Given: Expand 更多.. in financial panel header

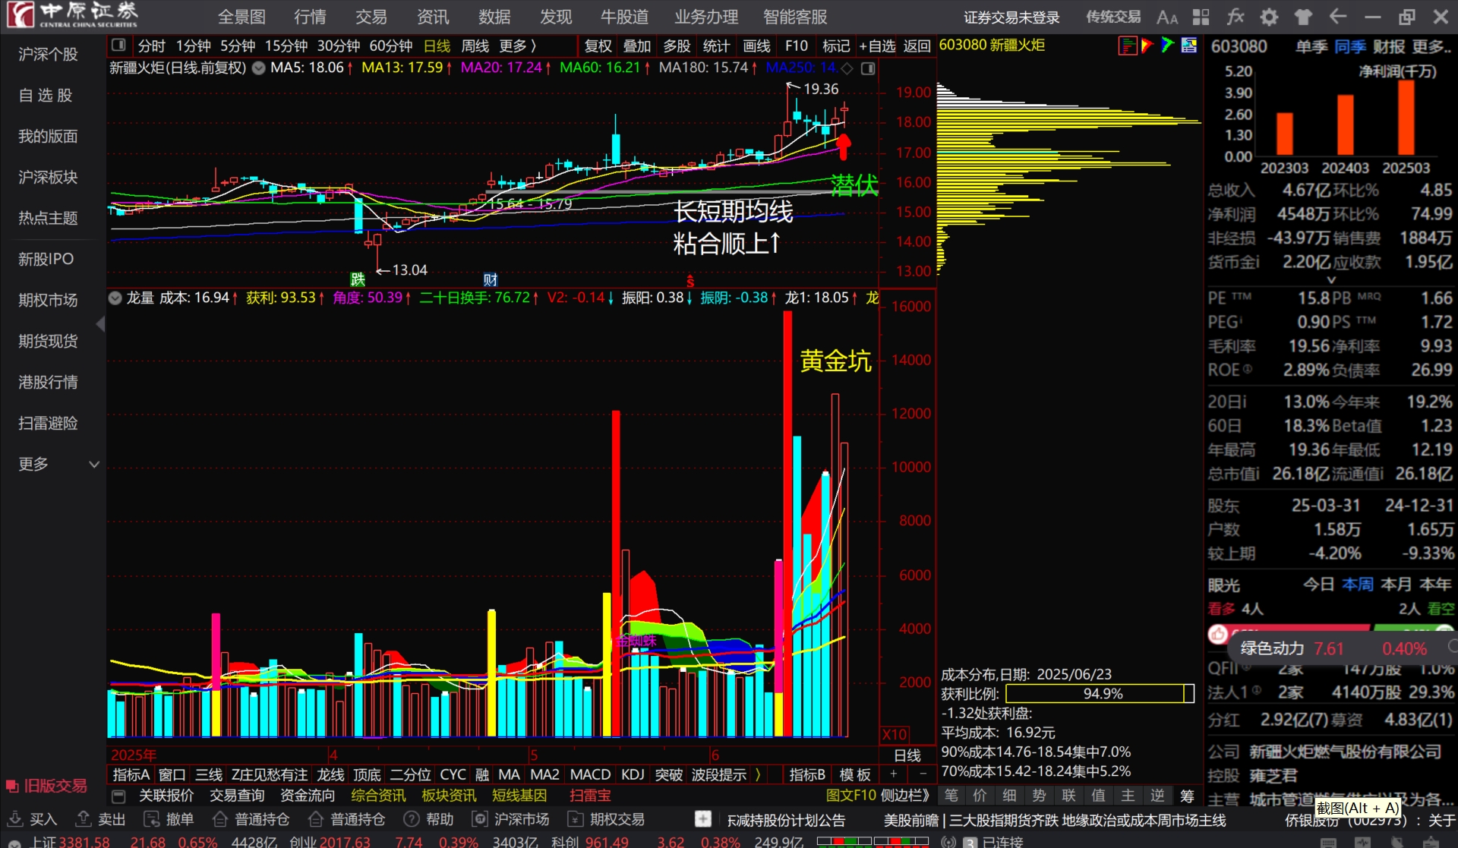Looking at the screenshot, I should pyautogui.click(x=1431, y=46).
